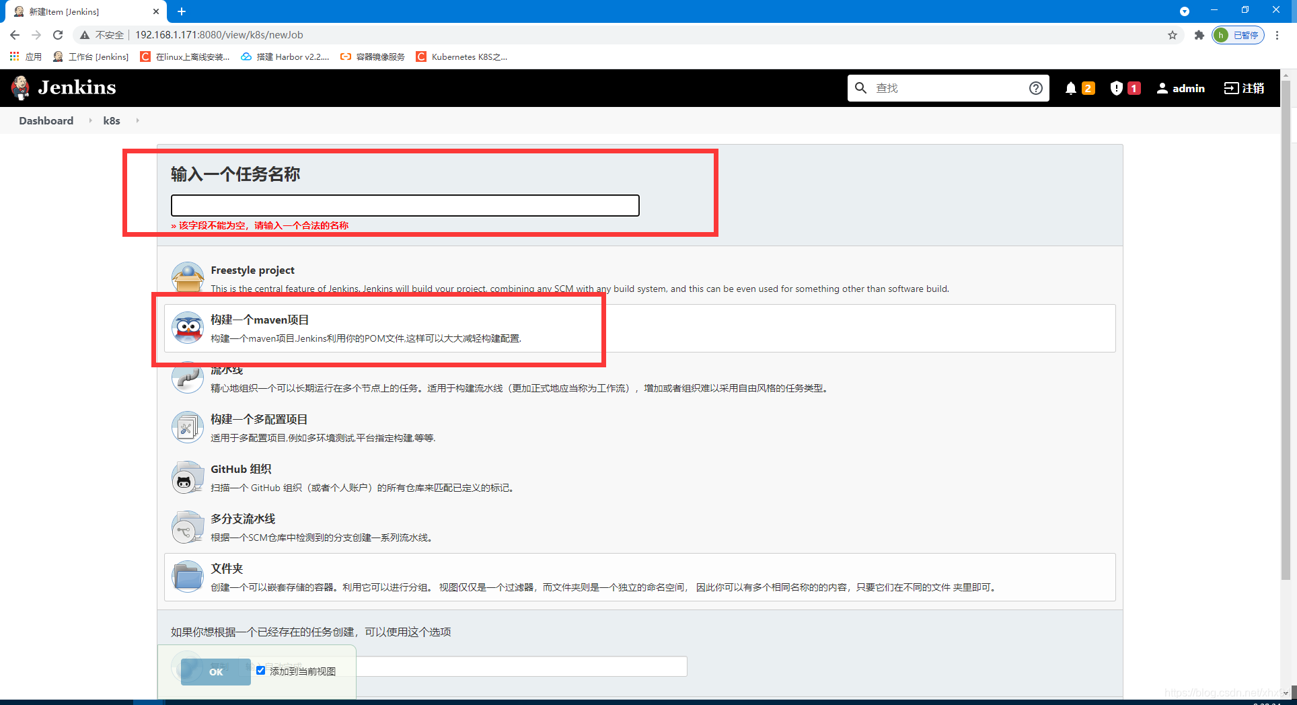The width and height of the screenshot is (1297, 705).
Task: Click the search magnifier icon
Action: click(860, 87)
